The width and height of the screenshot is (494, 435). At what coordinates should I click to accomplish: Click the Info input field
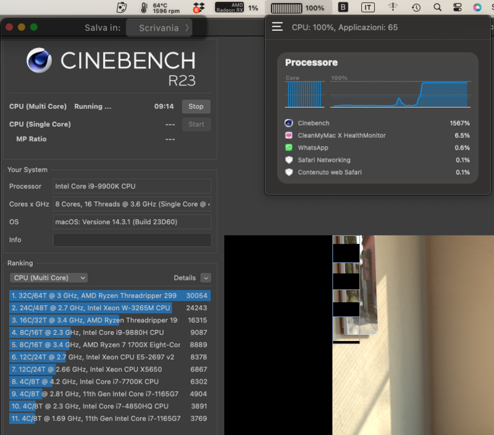tap(132, 240)
